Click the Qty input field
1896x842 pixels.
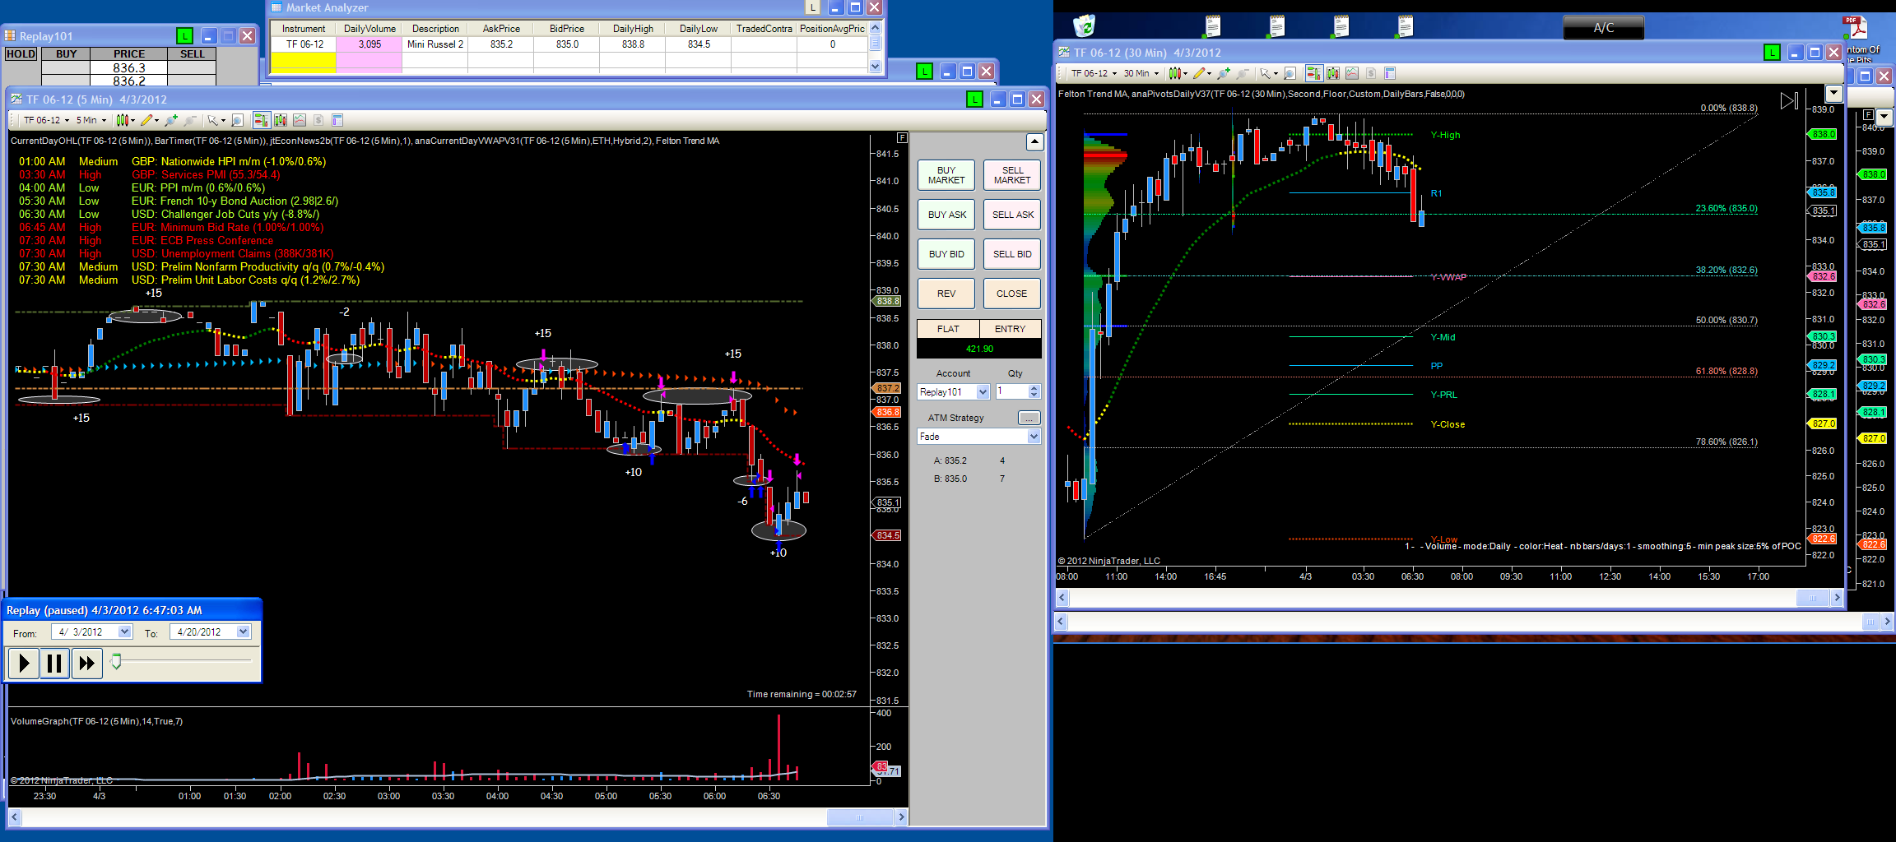[1011, 392]
